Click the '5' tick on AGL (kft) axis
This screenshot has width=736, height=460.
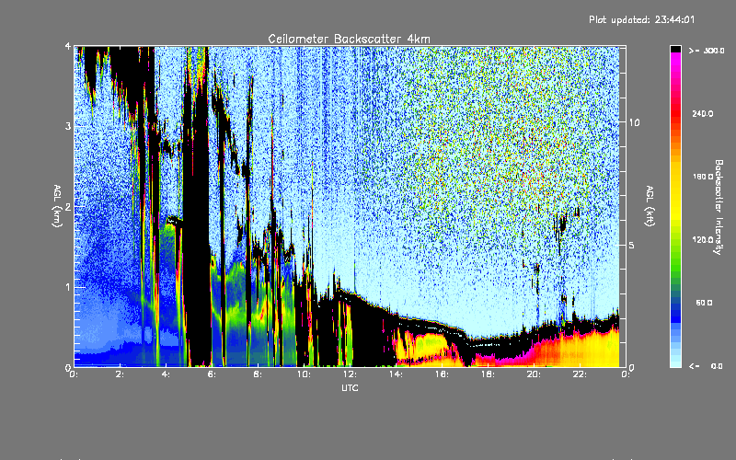pos(632,245)
